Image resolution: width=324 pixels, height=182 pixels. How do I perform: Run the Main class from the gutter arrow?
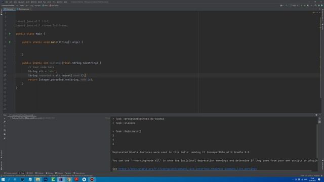coord(10,34)
